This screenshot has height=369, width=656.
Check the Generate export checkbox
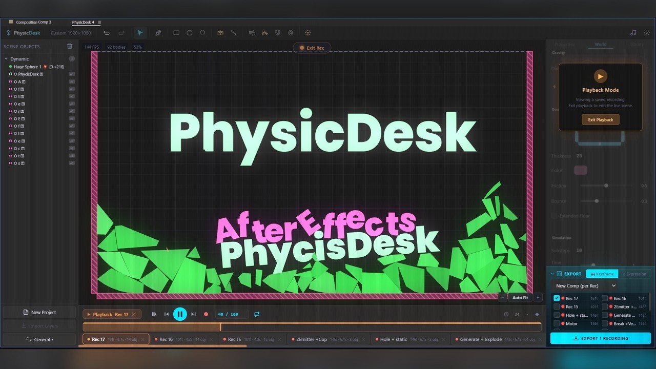coord(605,315)
